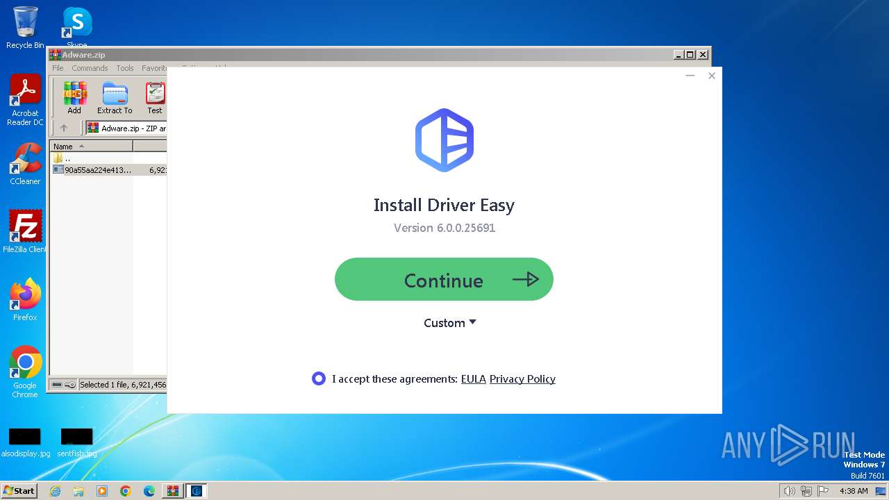Select alsodisplay.jpg desktop file
The height and width of the screenshot is (500, 889).
pyautogui.click(x=25, y=443)
